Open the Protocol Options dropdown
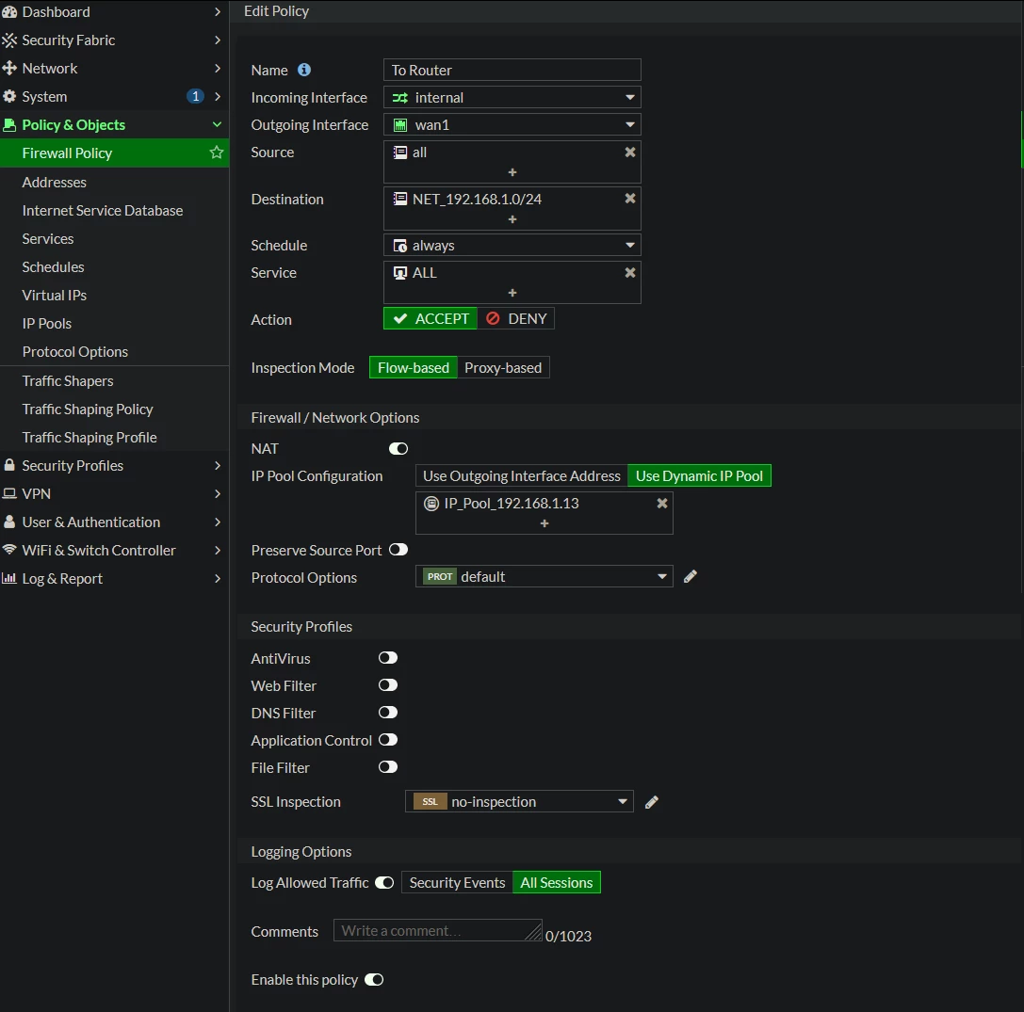 click(544, 577)
